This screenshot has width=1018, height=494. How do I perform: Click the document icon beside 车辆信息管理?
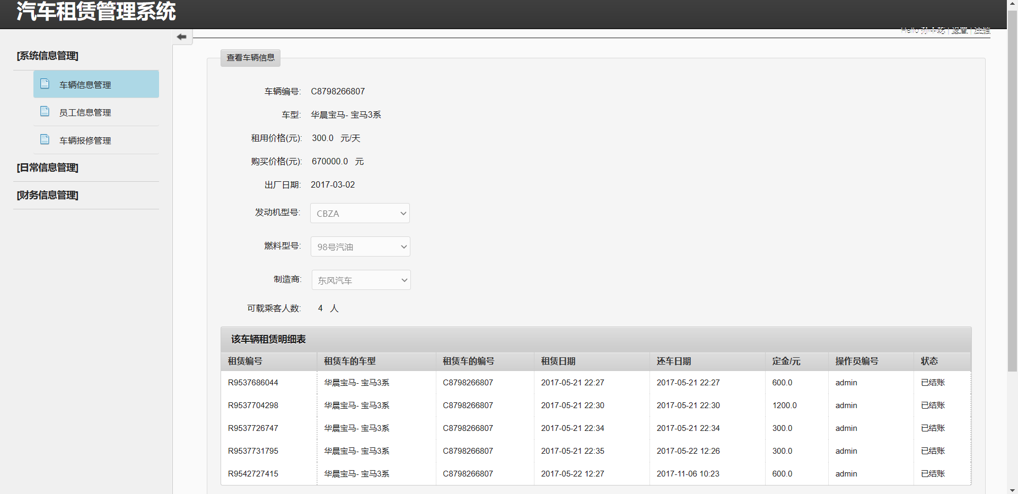coord(45,84)
